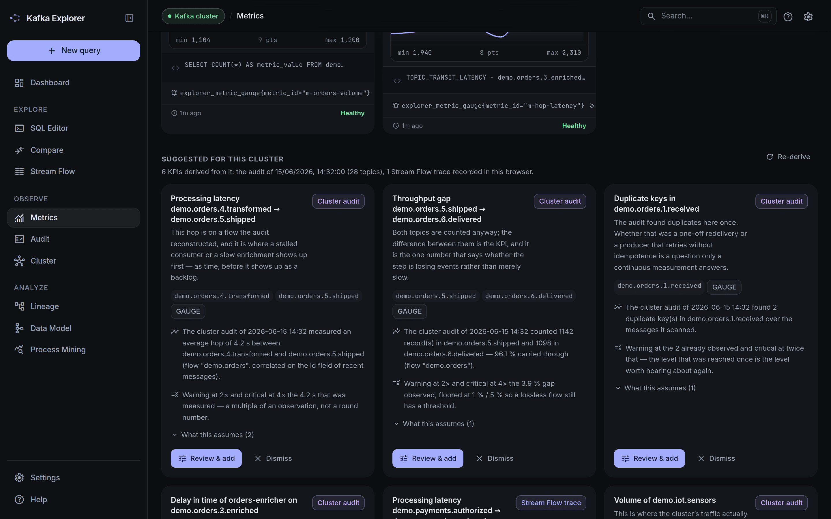Expand "What this assumes (2)" disclosure
Image resolution: width=831 pixels, height=519 pixels.
tap(213, 435)
